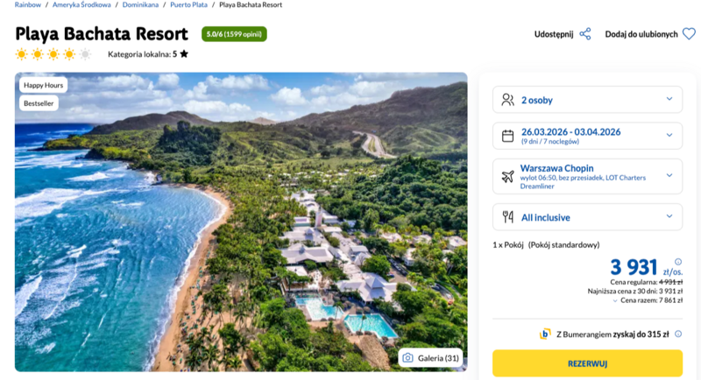
Task: Go to Dominikana breadcrumb
Action: click(140, 4)
